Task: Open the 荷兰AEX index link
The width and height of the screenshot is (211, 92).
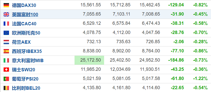Action: pos(21,42)
